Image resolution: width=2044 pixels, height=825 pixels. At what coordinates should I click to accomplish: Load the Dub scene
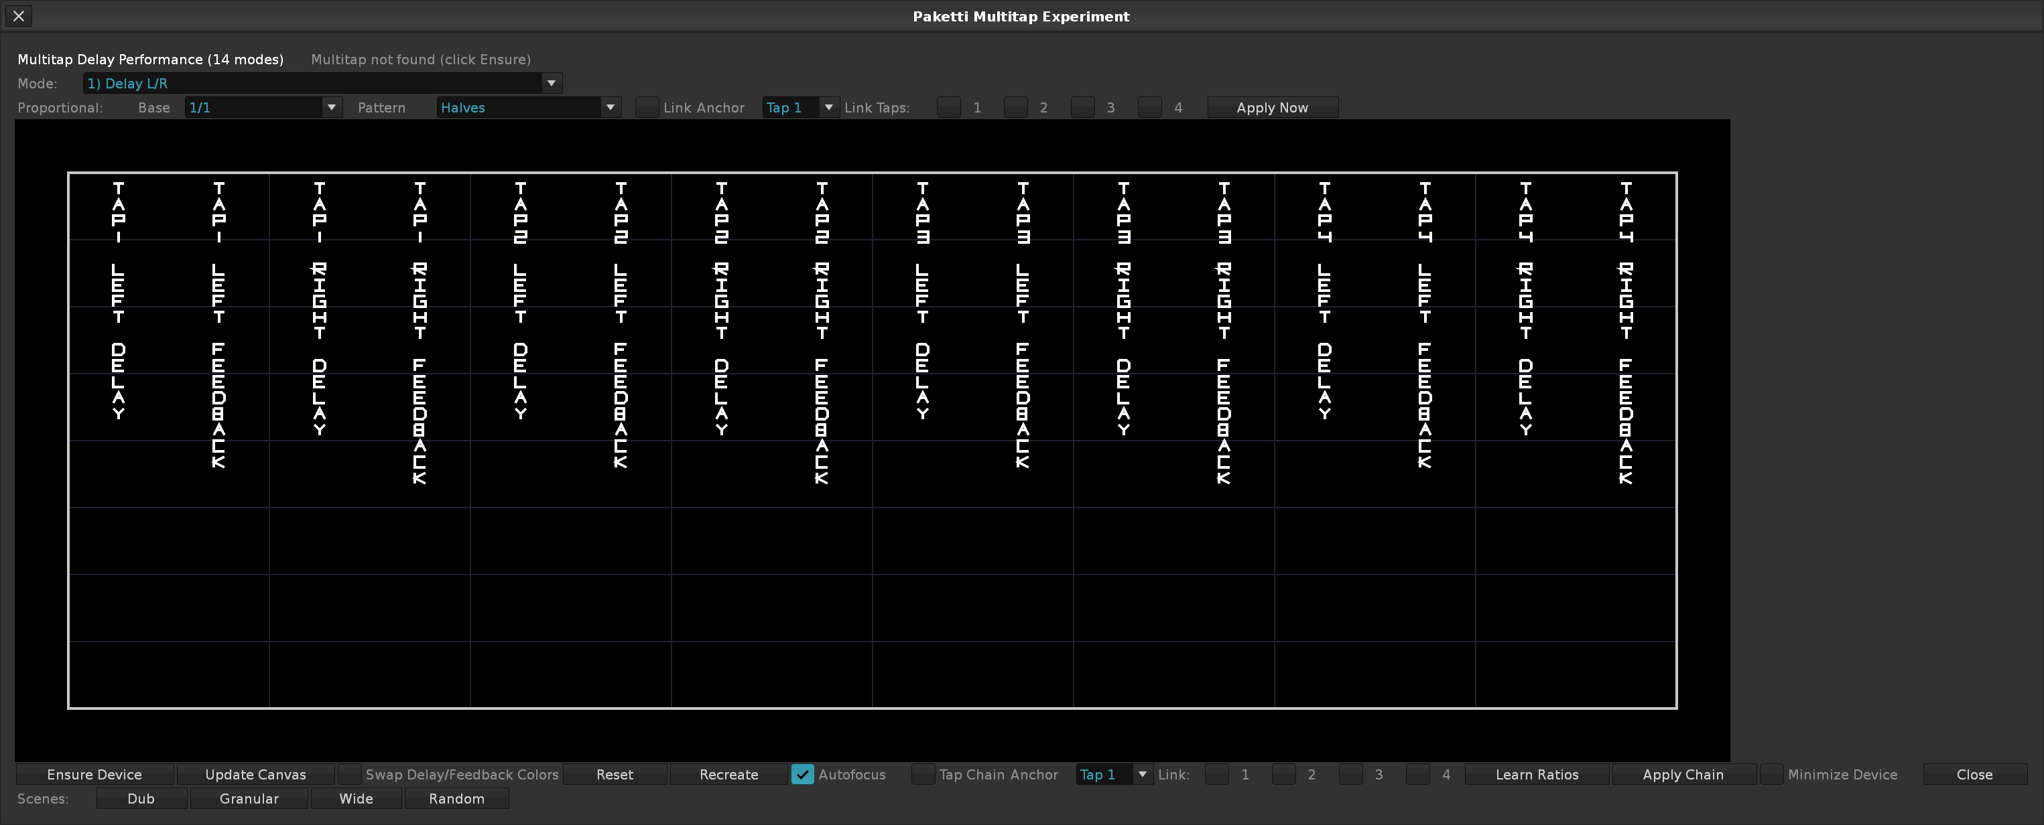point(141,799)
